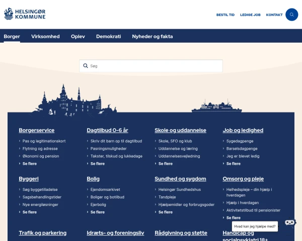Open the chatbot robot icon
This screenshot has height=241, width=302.
tap(290, 222)
